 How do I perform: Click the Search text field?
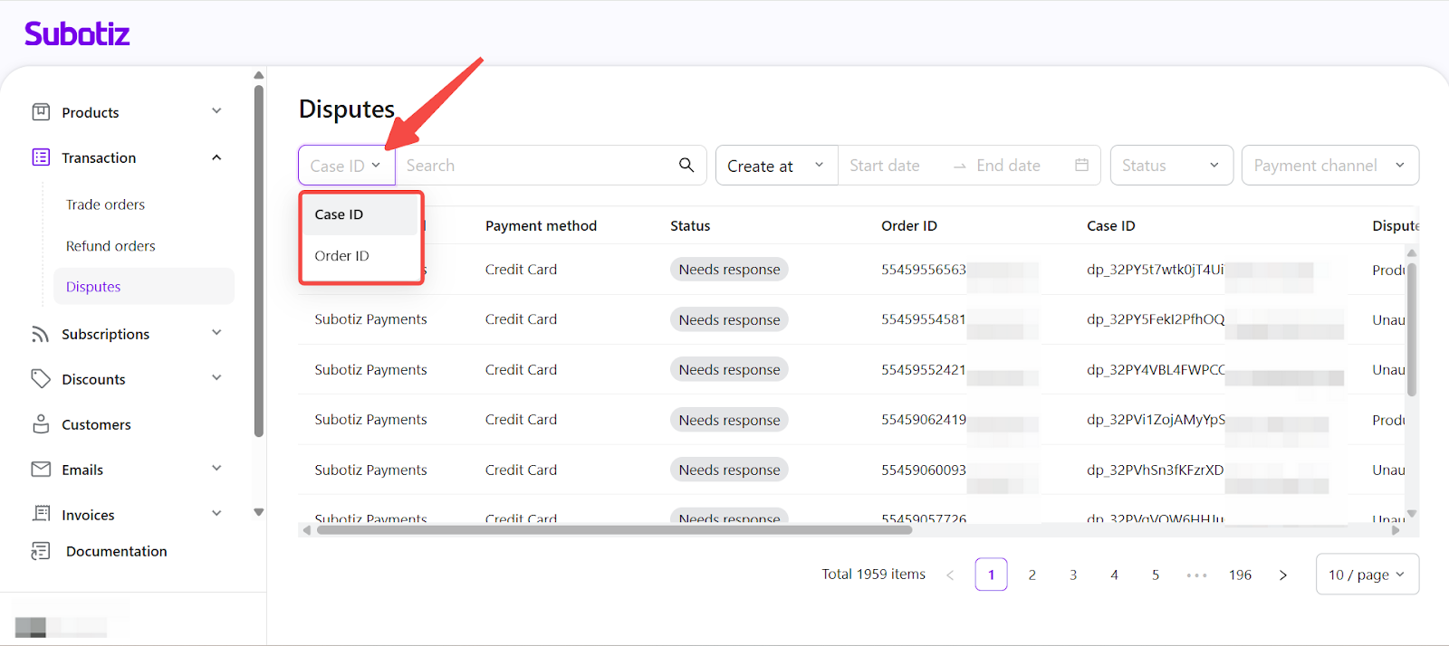(x=534, y=166)
